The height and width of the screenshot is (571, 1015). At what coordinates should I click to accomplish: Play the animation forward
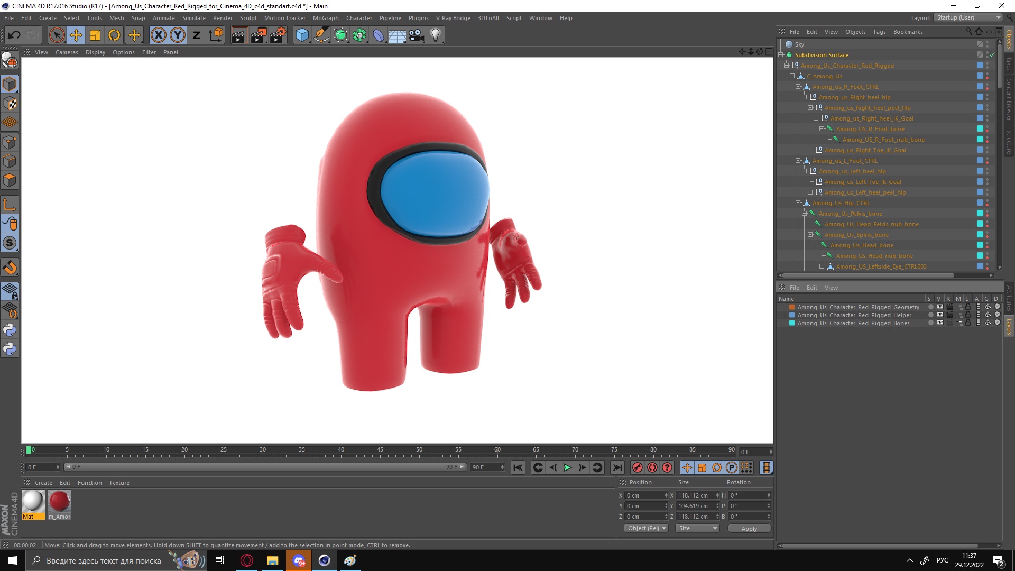tap(567, 467)
